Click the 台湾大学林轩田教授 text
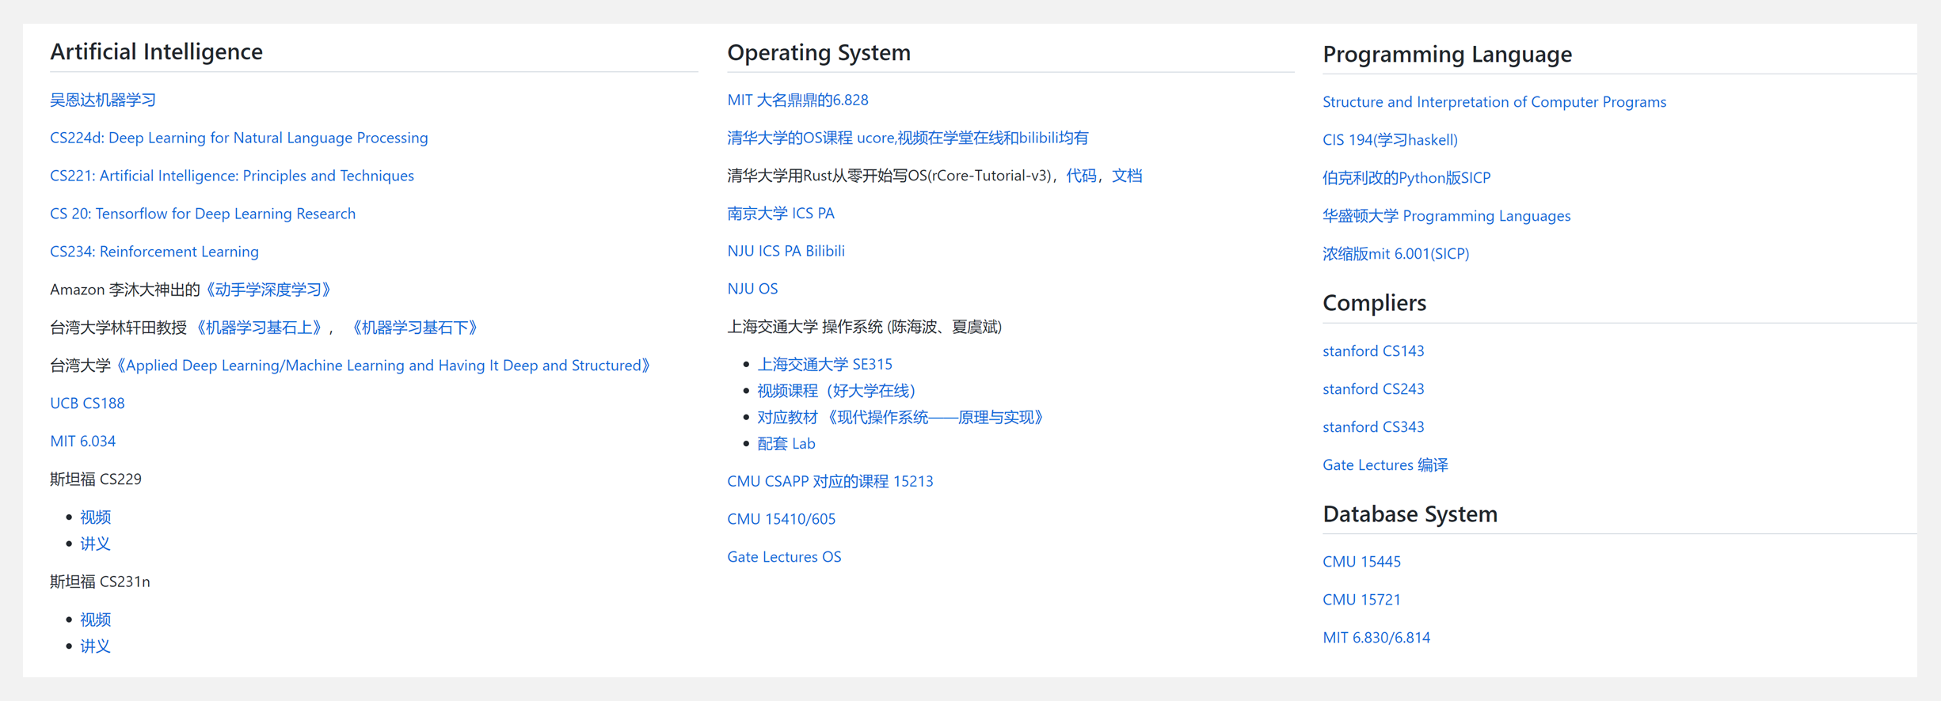The image size is (1941, 701). (x=119, y=328)
